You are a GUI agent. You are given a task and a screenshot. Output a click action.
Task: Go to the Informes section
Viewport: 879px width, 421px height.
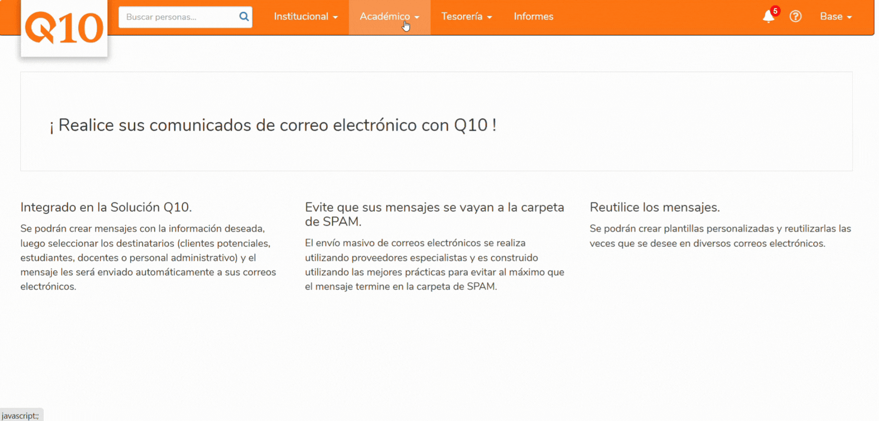[533, 17]
